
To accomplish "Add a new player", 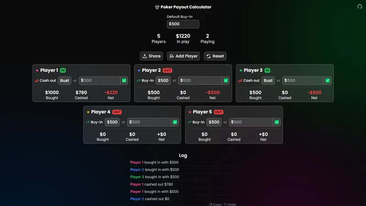I will (x=183, y=56).
